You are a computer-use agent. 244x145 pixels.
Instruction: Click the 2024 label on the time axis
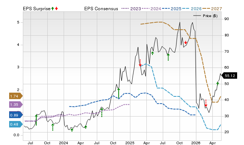pos(64,143)
